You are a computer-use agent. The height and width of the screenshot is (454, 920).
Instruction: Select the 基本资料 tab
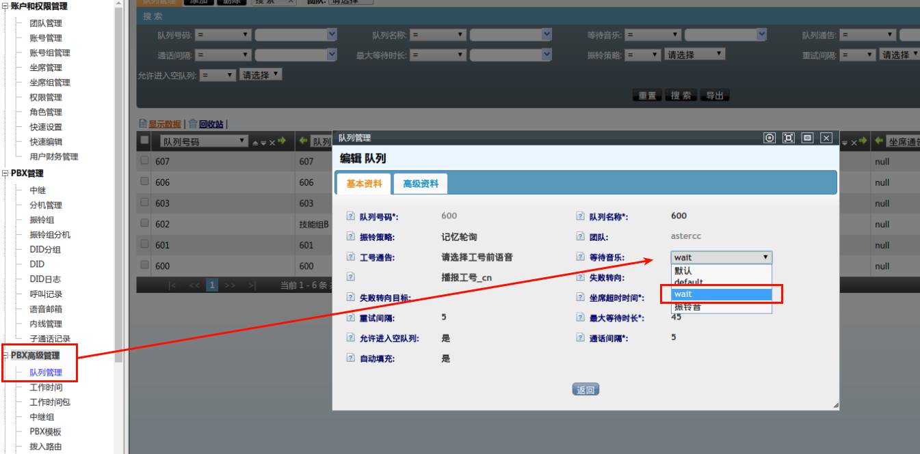coord(364,184)
